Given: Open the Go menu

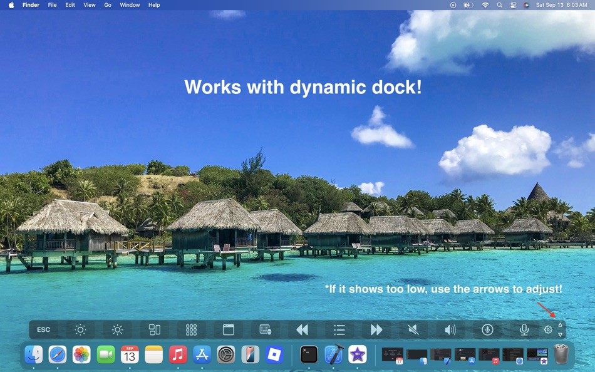Looking at the screenshot, I should (108, 5).
